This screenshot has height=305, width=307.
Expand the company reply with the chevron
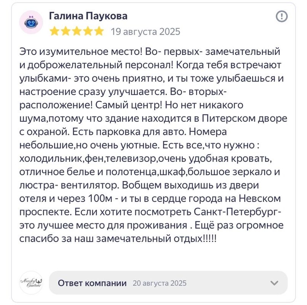[274, 283]
